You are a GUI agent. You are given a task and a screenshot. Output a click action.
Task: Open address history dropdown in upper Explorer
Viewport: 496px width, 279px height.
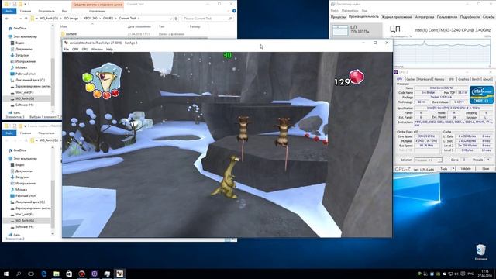[x=170, y=19]
